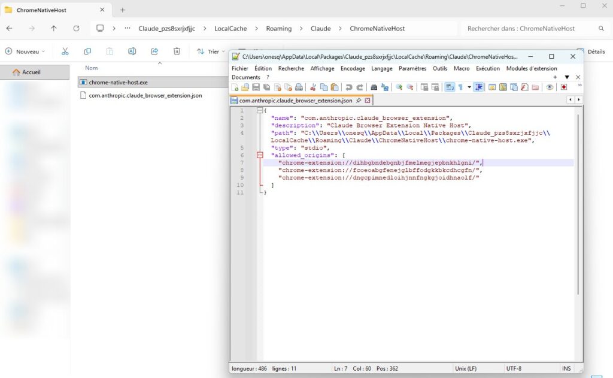Click Unix (LF) line ending status
The image size is (613, 378).
pyautogui.click(x=466, y=368)
